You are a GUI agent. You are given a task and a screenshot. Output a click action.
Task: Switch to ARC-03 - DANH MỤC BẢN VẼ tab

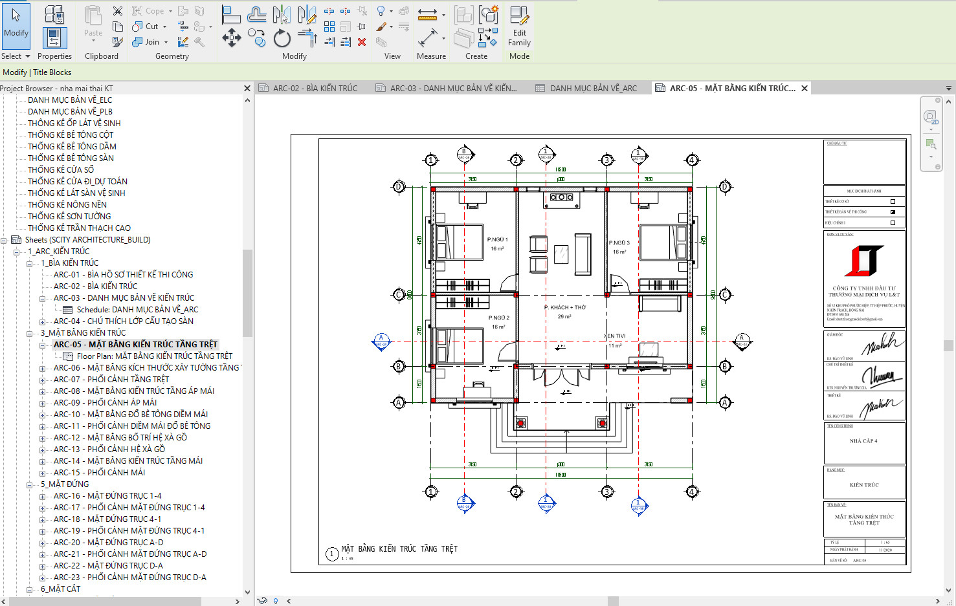447,88
